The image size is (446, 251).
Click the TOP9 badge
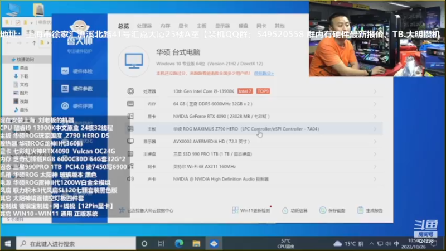263,91
